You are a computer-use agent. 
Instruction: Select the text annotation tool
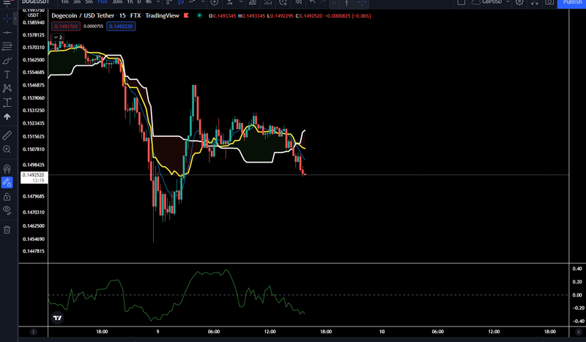[7, 75]
